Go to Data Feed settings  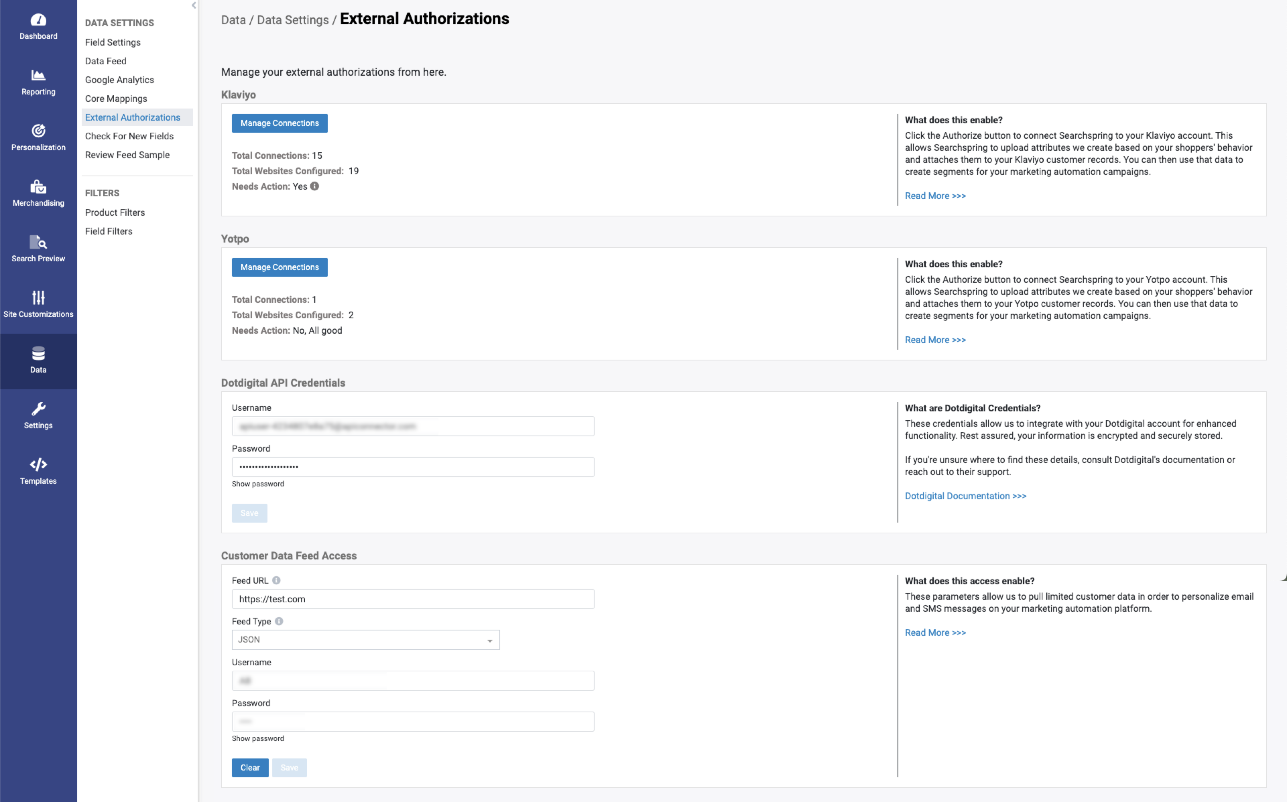click(x=106, y=61)
